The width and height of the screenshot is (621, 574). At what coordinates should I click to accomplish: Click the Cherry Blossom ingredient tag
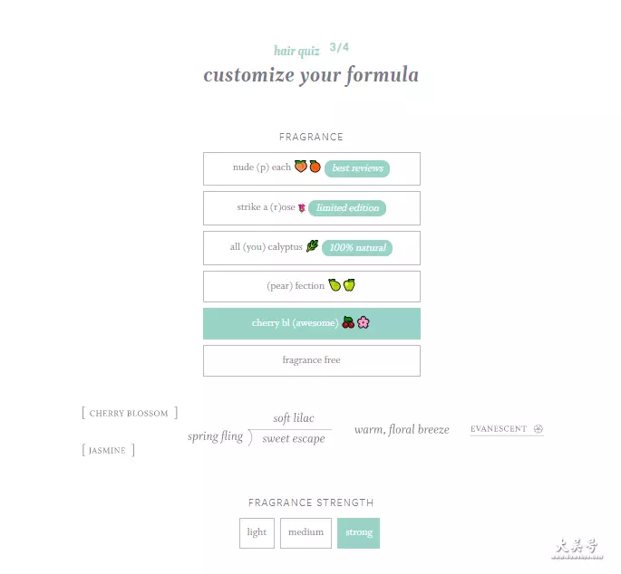coord(130,413)
